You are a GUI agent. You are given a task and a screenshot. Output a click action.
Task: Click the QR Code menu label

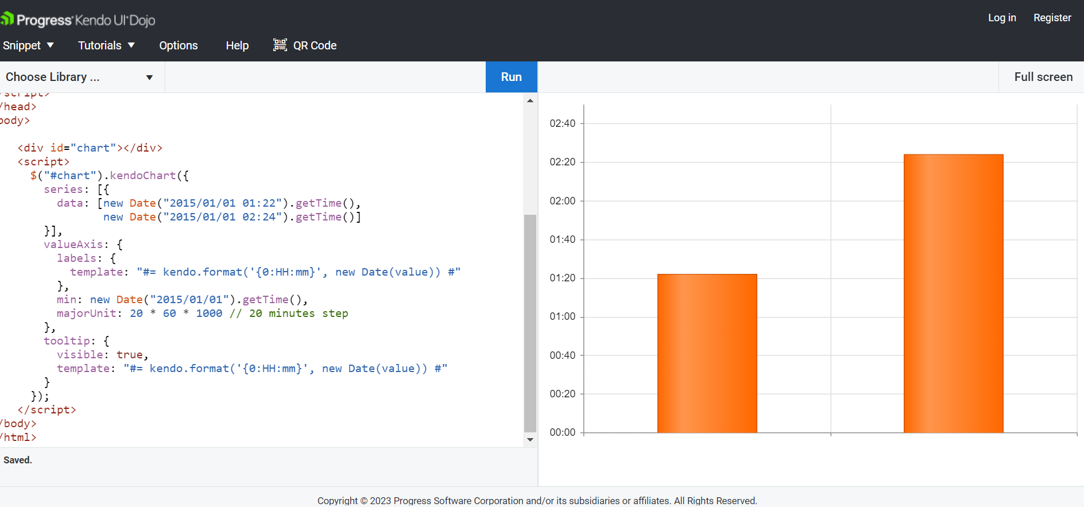[315, 45]
